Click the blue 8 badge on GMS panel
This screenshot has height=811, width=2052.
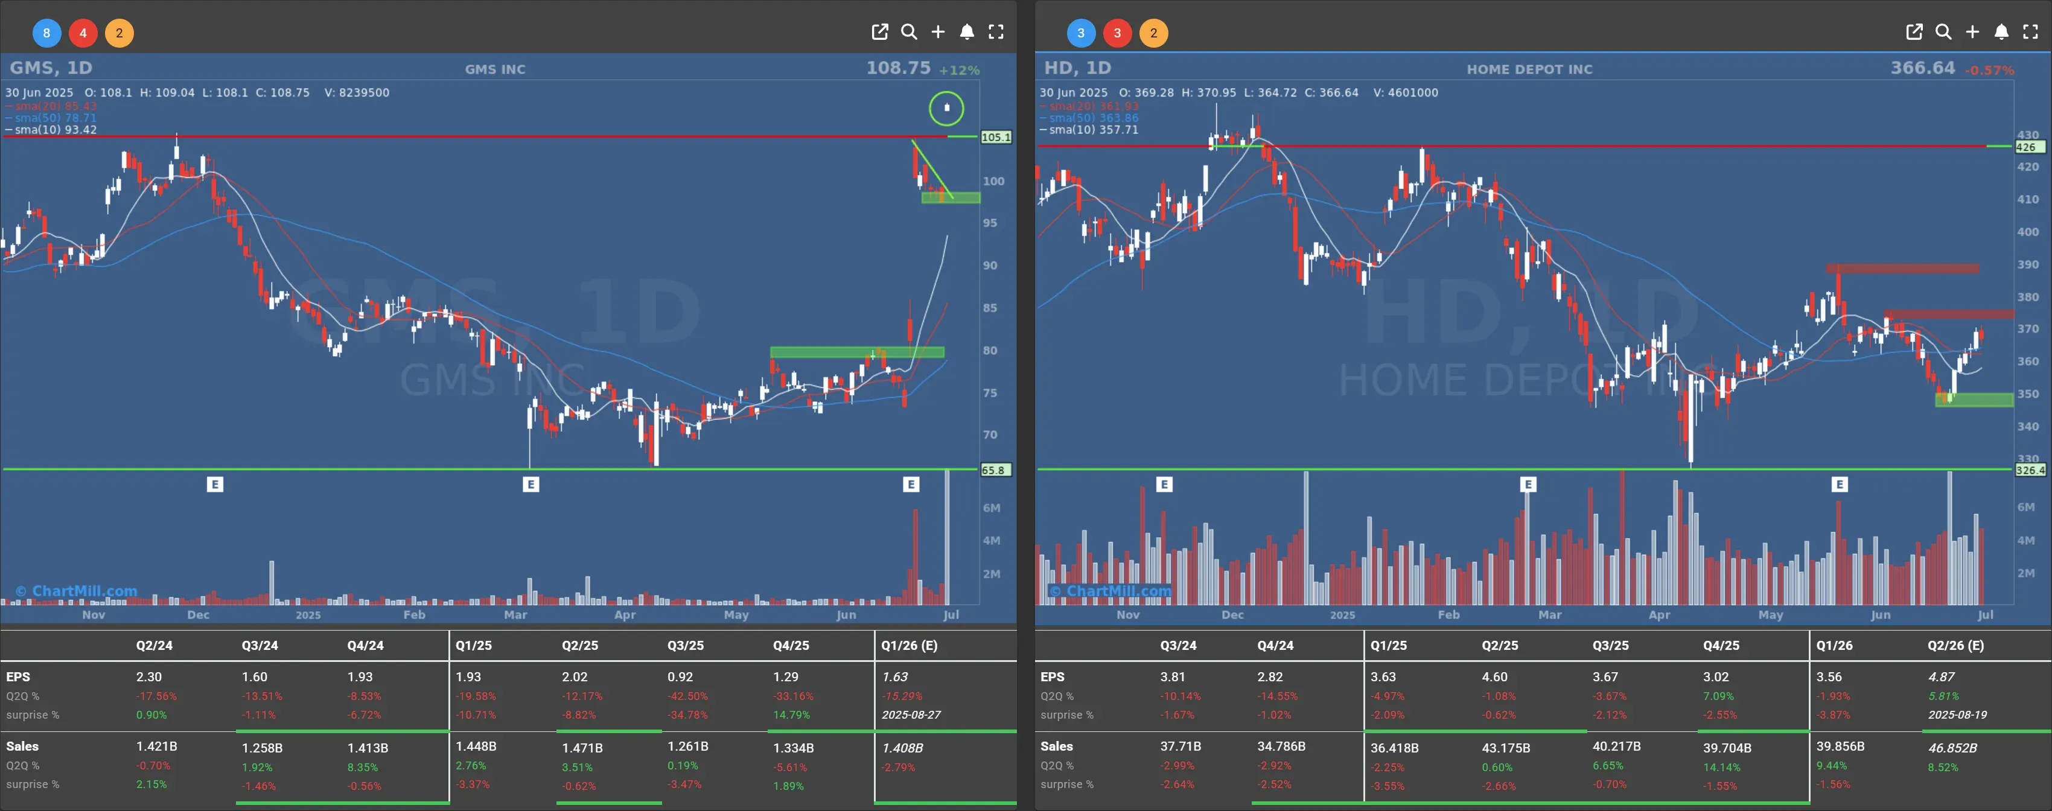pos(46,33)
